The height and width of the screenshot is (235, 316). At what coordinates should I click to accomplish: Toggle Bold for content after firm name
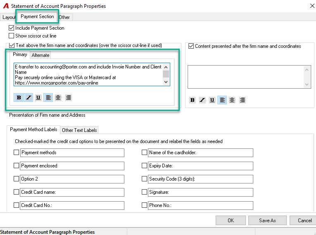pyautogui.click(x=192, y=100)
